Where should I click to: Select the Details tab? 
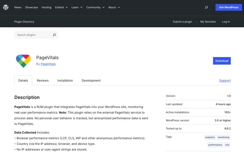tap(23, 80)
